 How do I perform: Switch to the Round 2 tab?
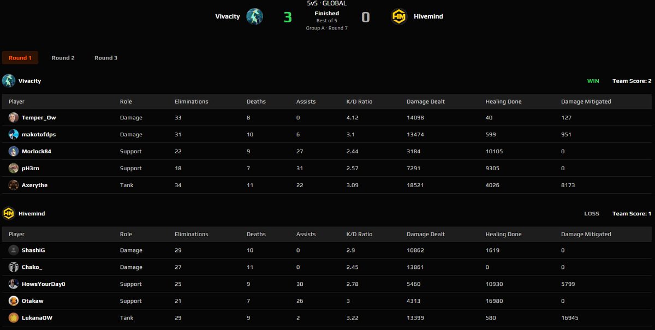click(63, 58)
